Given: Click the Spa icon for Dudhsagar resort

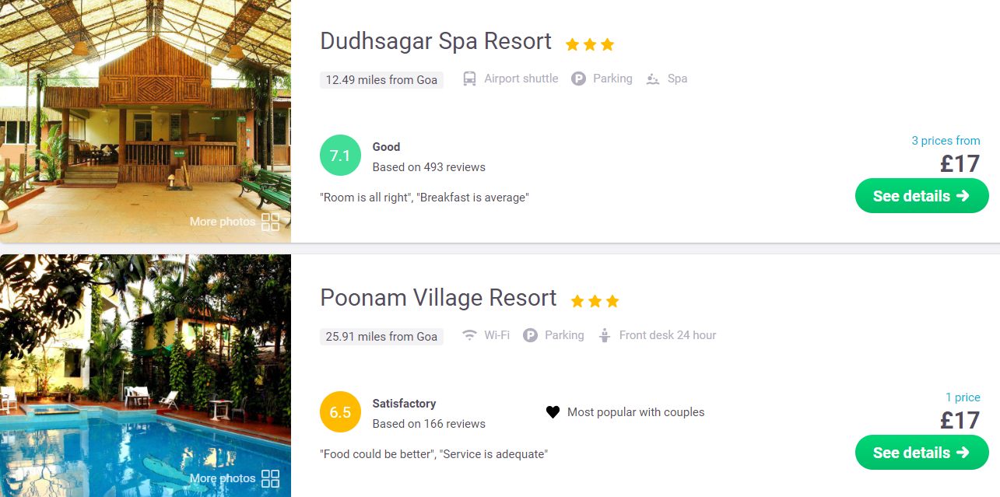Looking at the screenshot, I should click(x=653, y=79).
